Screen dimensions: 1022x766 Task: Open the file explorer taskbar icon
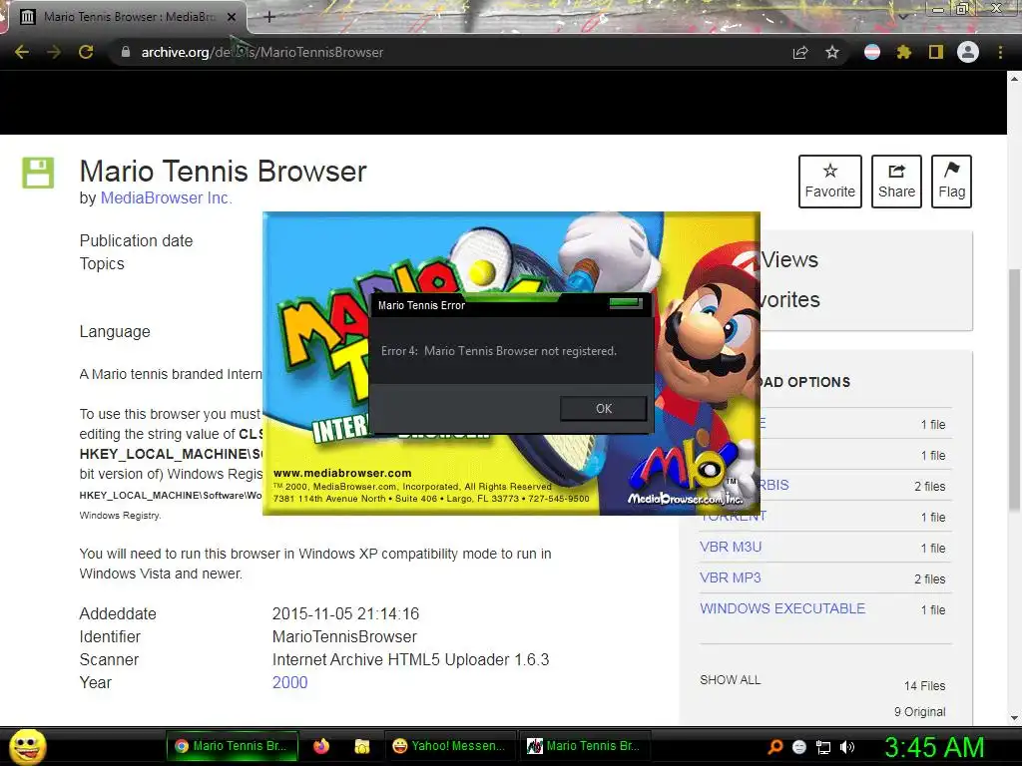click(x=362, y=746)
